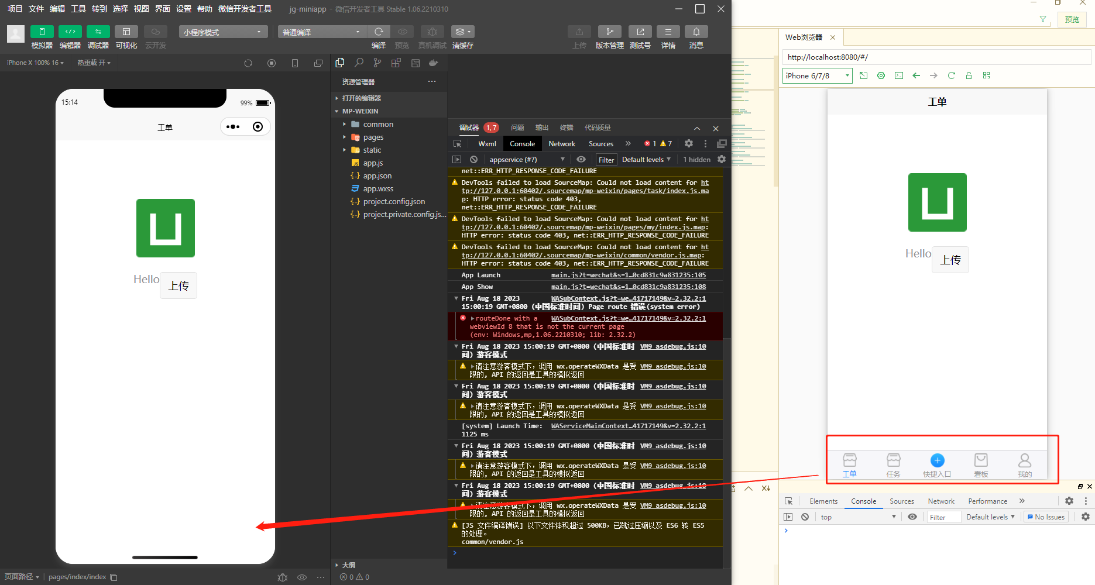This screenshot has width=1095, height=585.
Task: Open the extensions icon in editor sidebar
Action: point(396,63)
